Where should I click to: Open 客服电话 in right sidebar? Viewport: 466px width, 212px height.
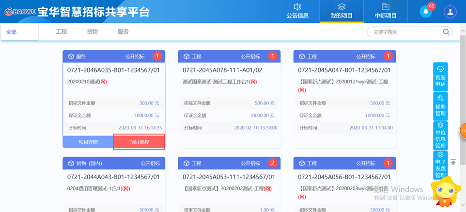[440, 77]
